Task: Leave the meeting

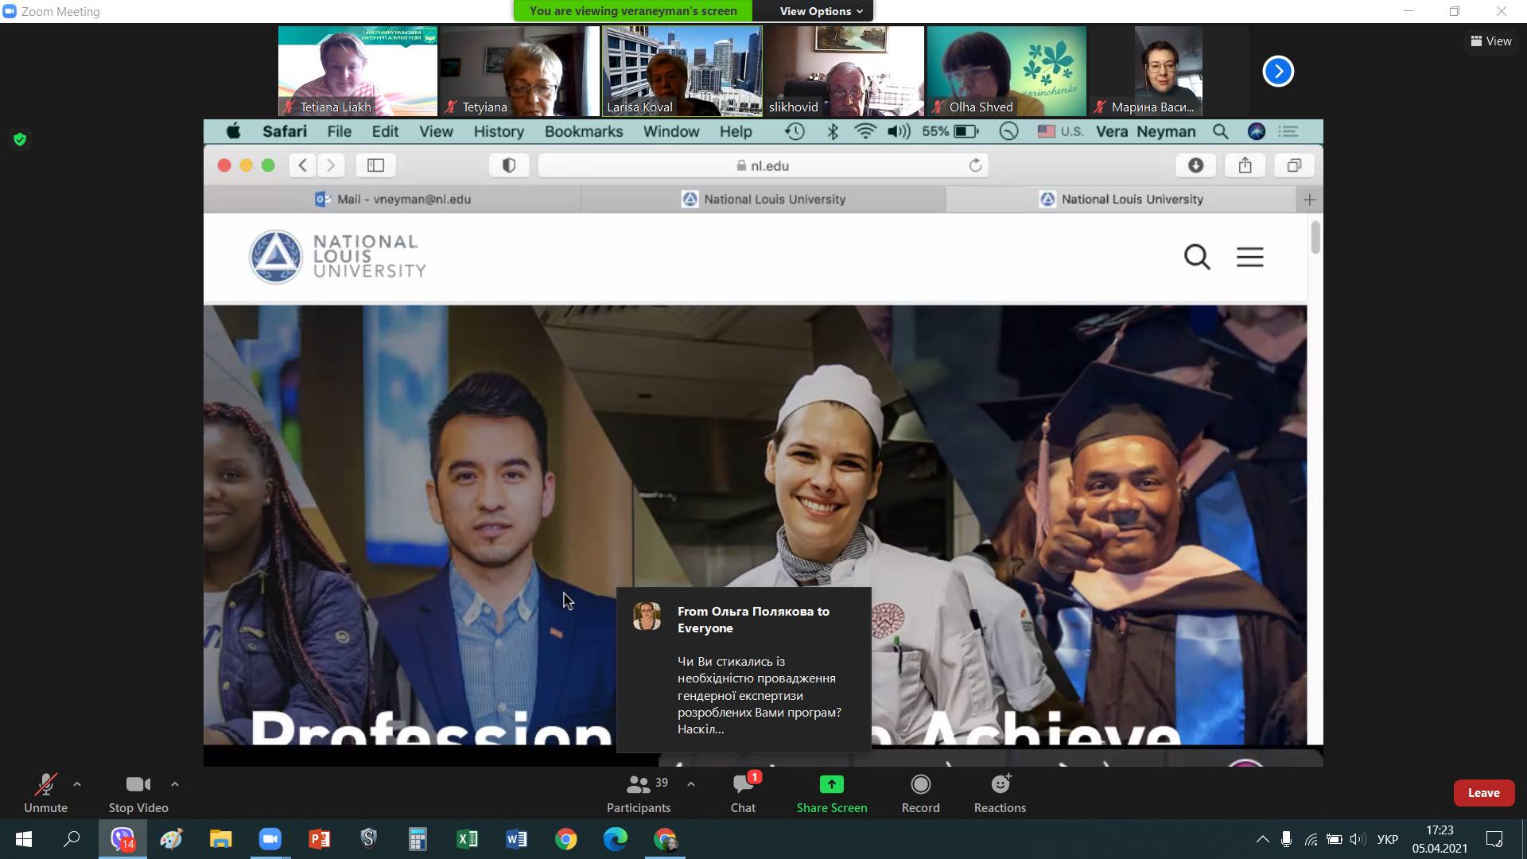Action: pos(1483,793)
